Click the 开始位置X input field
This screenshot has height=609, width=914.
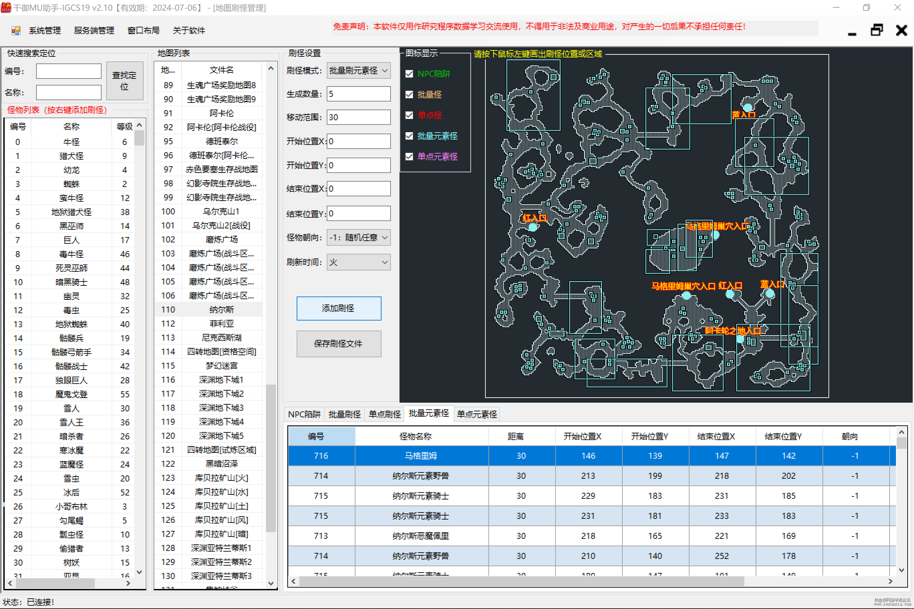pos(358,141)
